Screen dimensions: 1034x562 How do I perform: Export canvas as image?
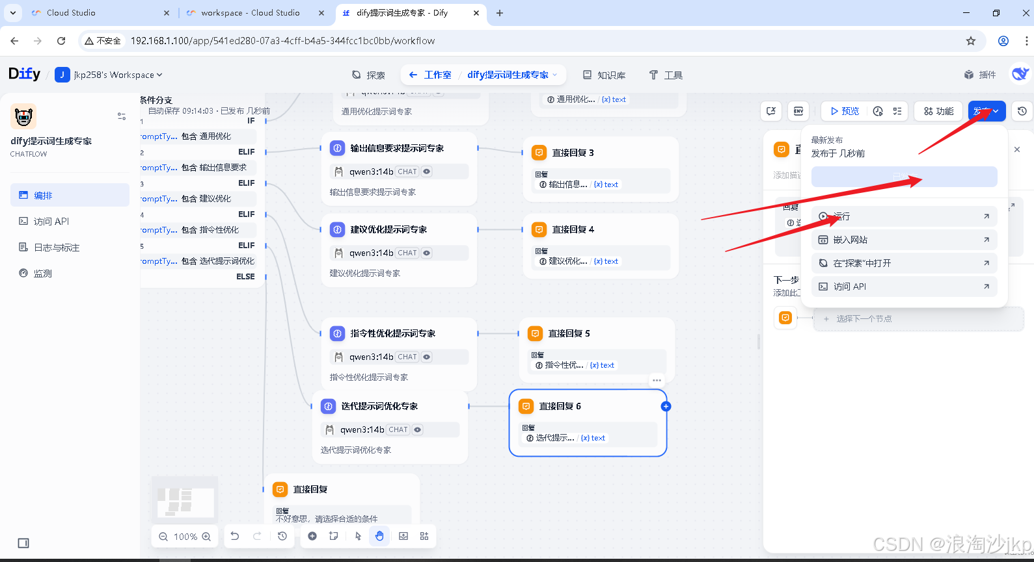coord(403,536)
